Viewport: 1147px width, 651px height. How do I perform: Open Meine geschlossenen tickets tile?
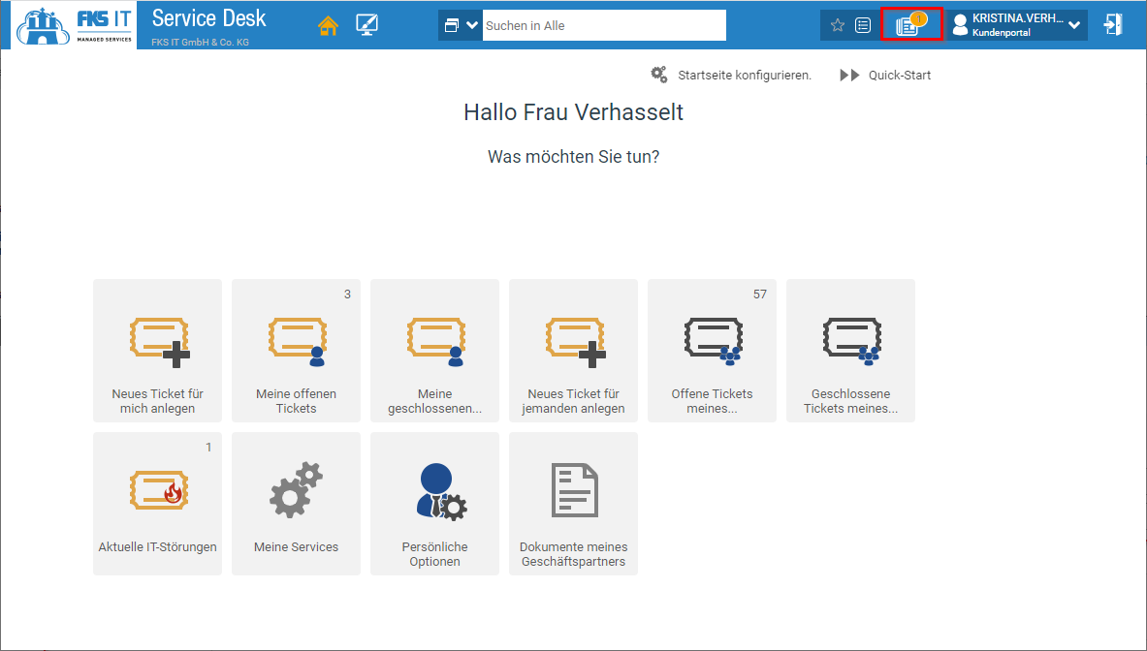[x=434, y=351]
